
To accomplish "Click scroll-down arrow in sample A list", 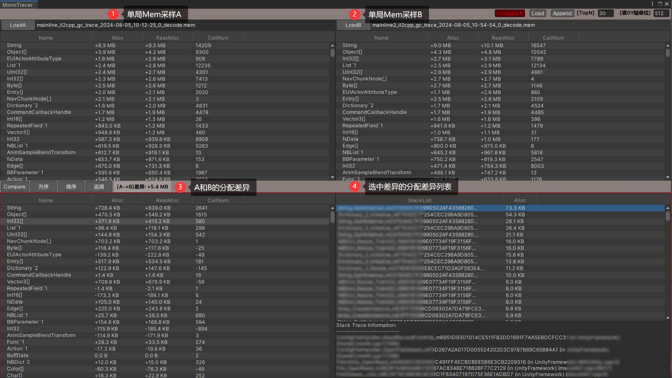I will [332, 177].
